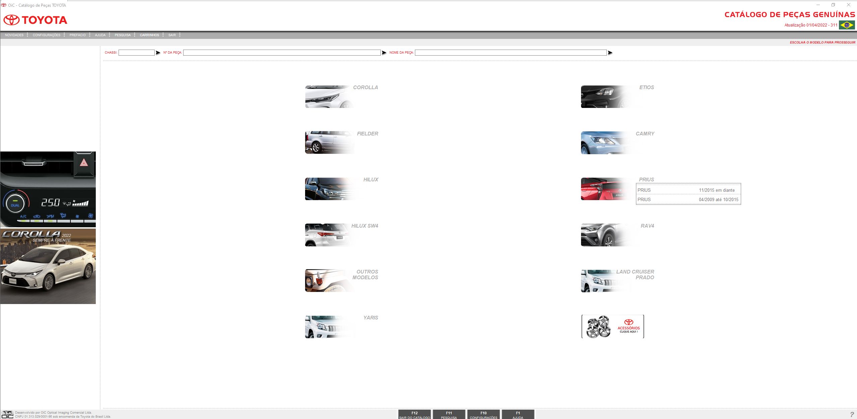Click the climate control dashboard image
The width and height of the screenshot is (857, 419).
coord(48,189)
